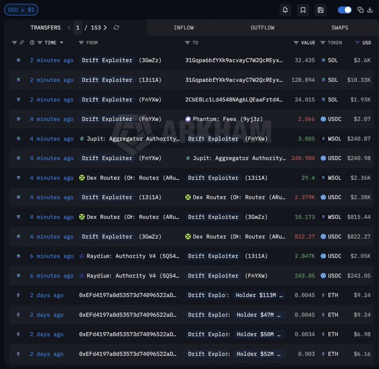379x369 pixels.
Task: Switch to the INFLOW tab
Action: coord(183,28)
